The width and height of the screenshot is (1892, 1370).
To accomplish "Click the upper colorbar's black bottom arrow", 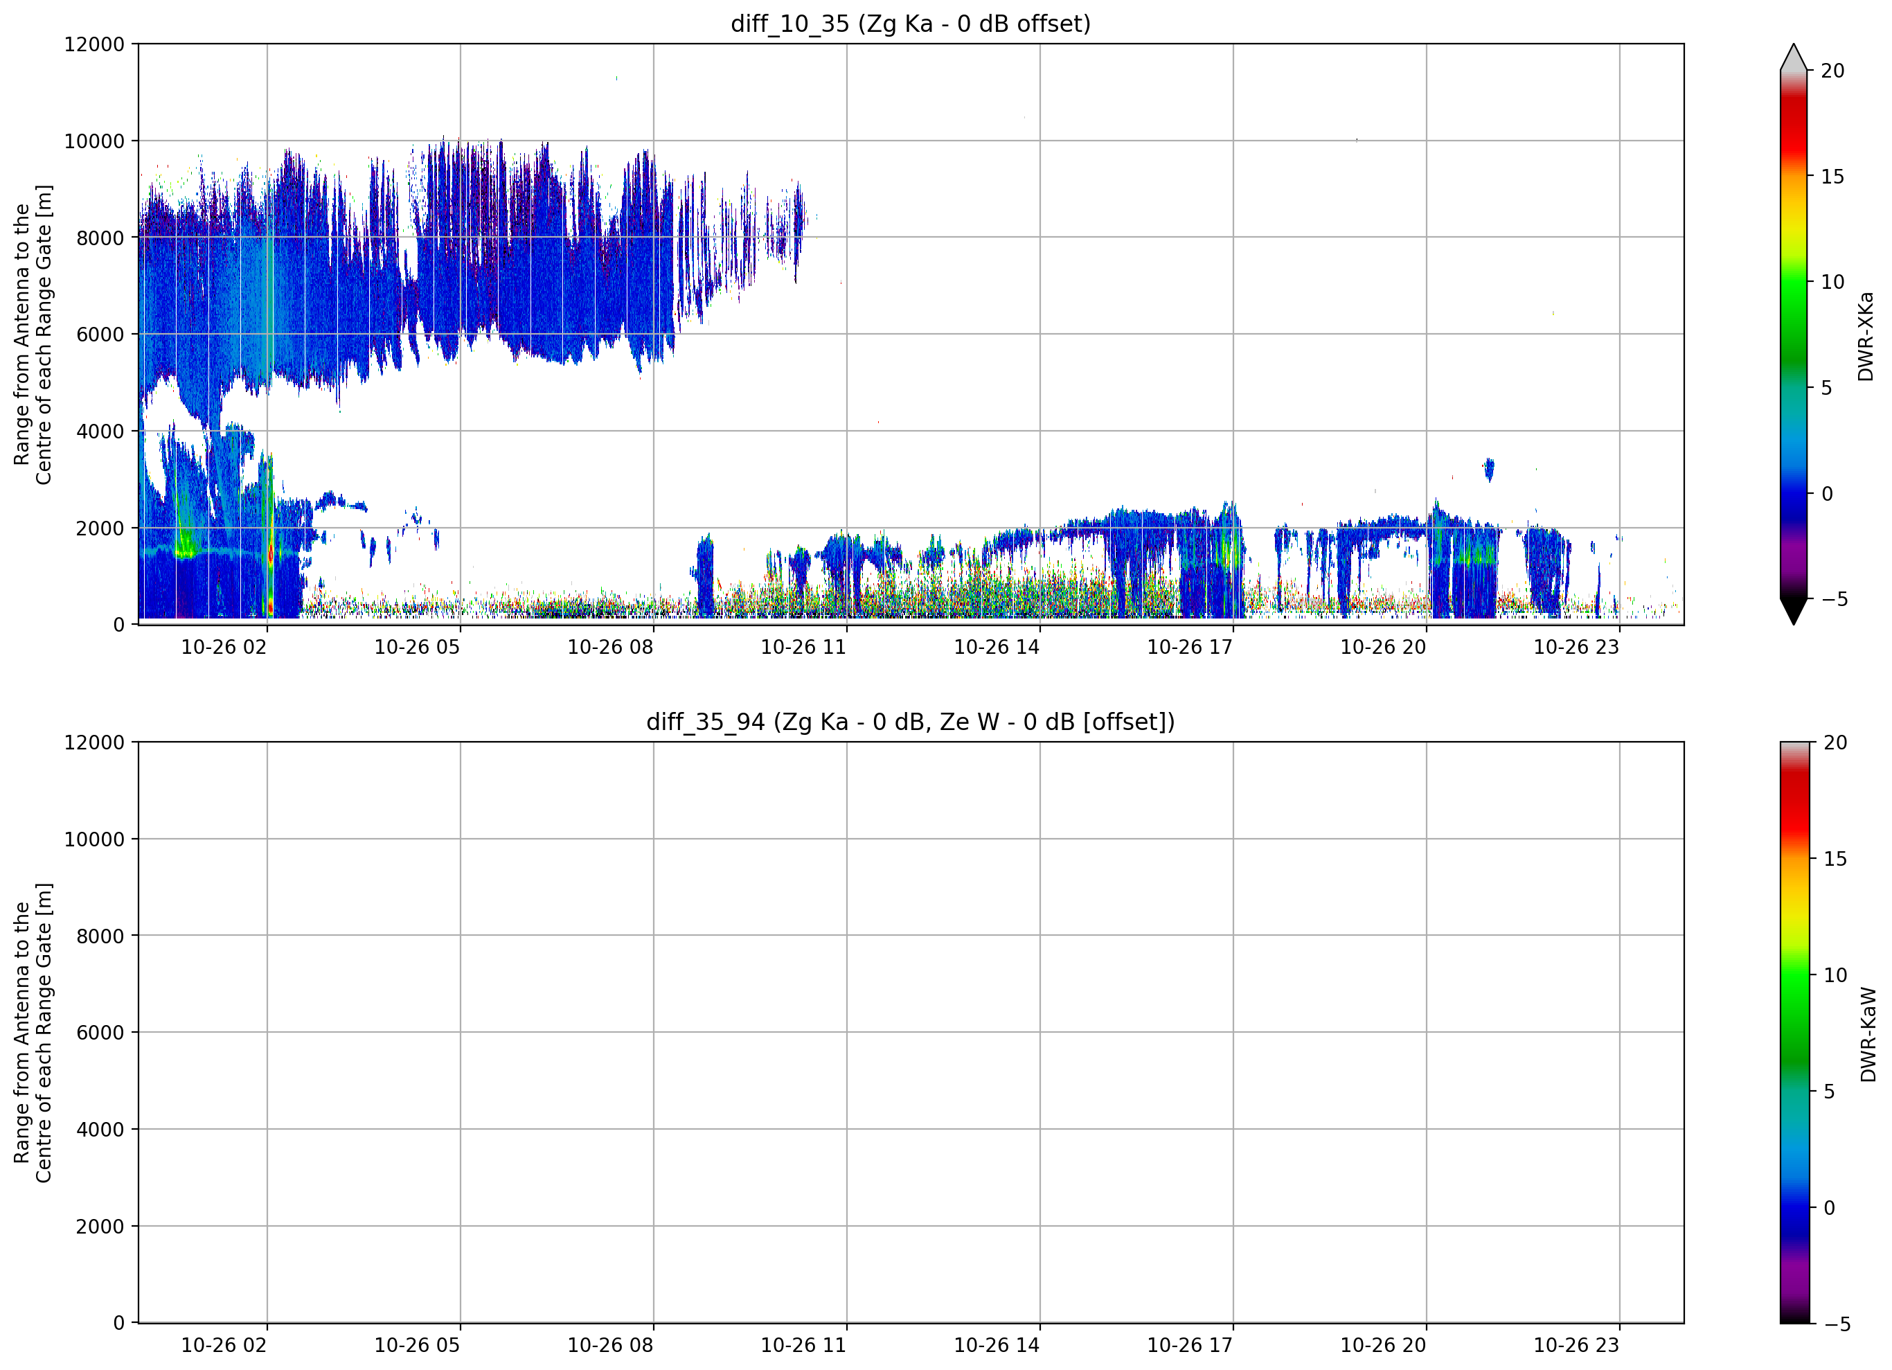I will [1794, 611].
